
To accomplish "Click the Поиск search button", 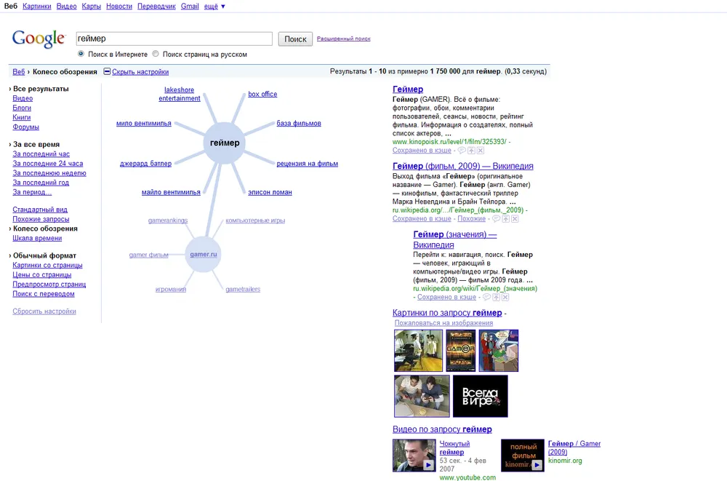I will [295, 39].
